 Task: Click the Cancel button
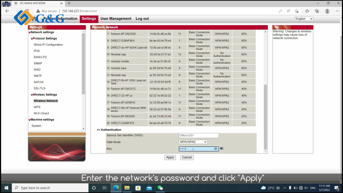tap(187, 157)
